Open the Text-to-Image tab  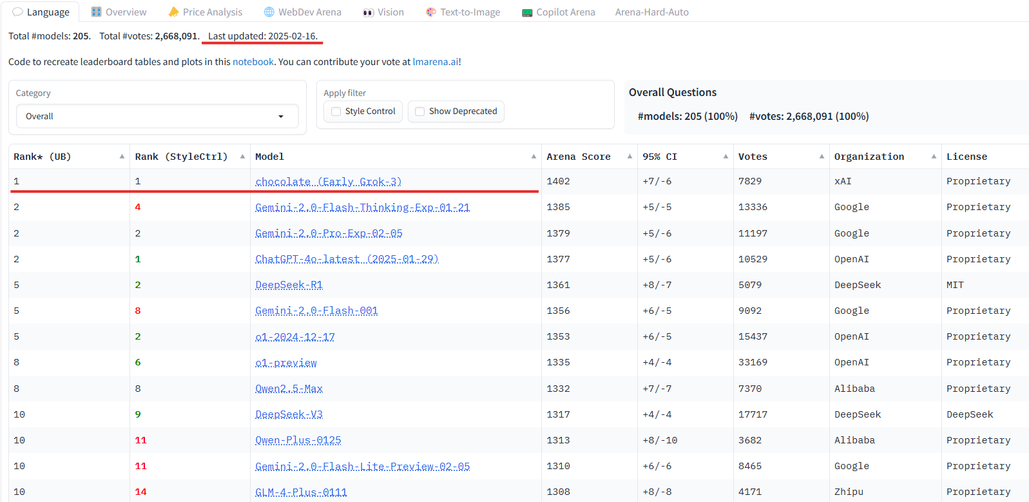pos(463,12)
